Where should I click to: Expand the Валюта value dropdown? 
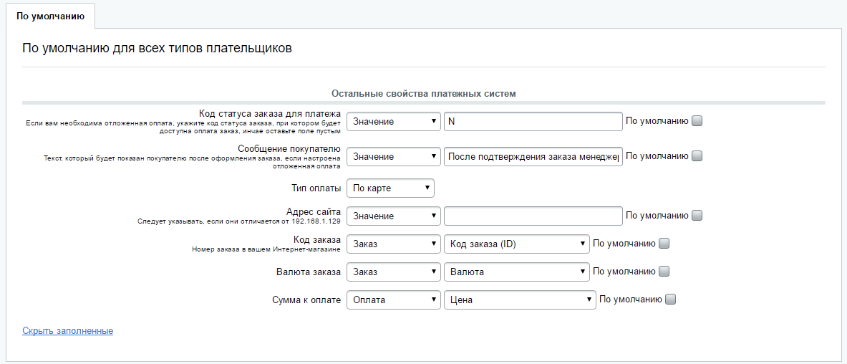point(516,272)
